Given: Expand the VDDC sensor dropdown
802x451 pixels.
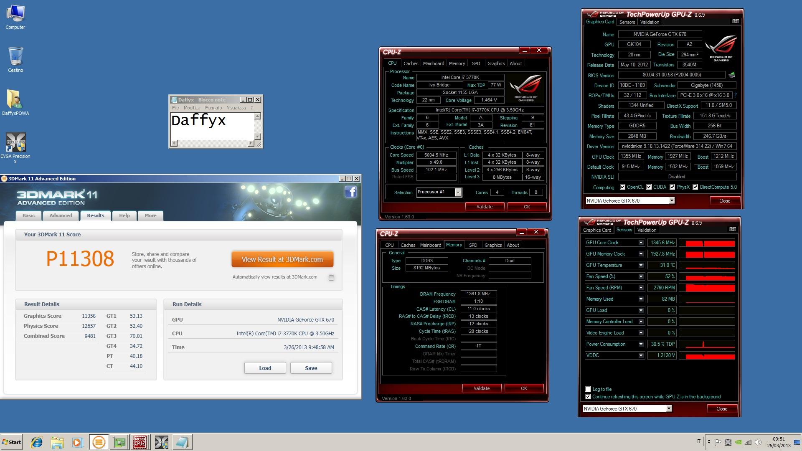Looking at the screenshot, I should click(641, 355).
